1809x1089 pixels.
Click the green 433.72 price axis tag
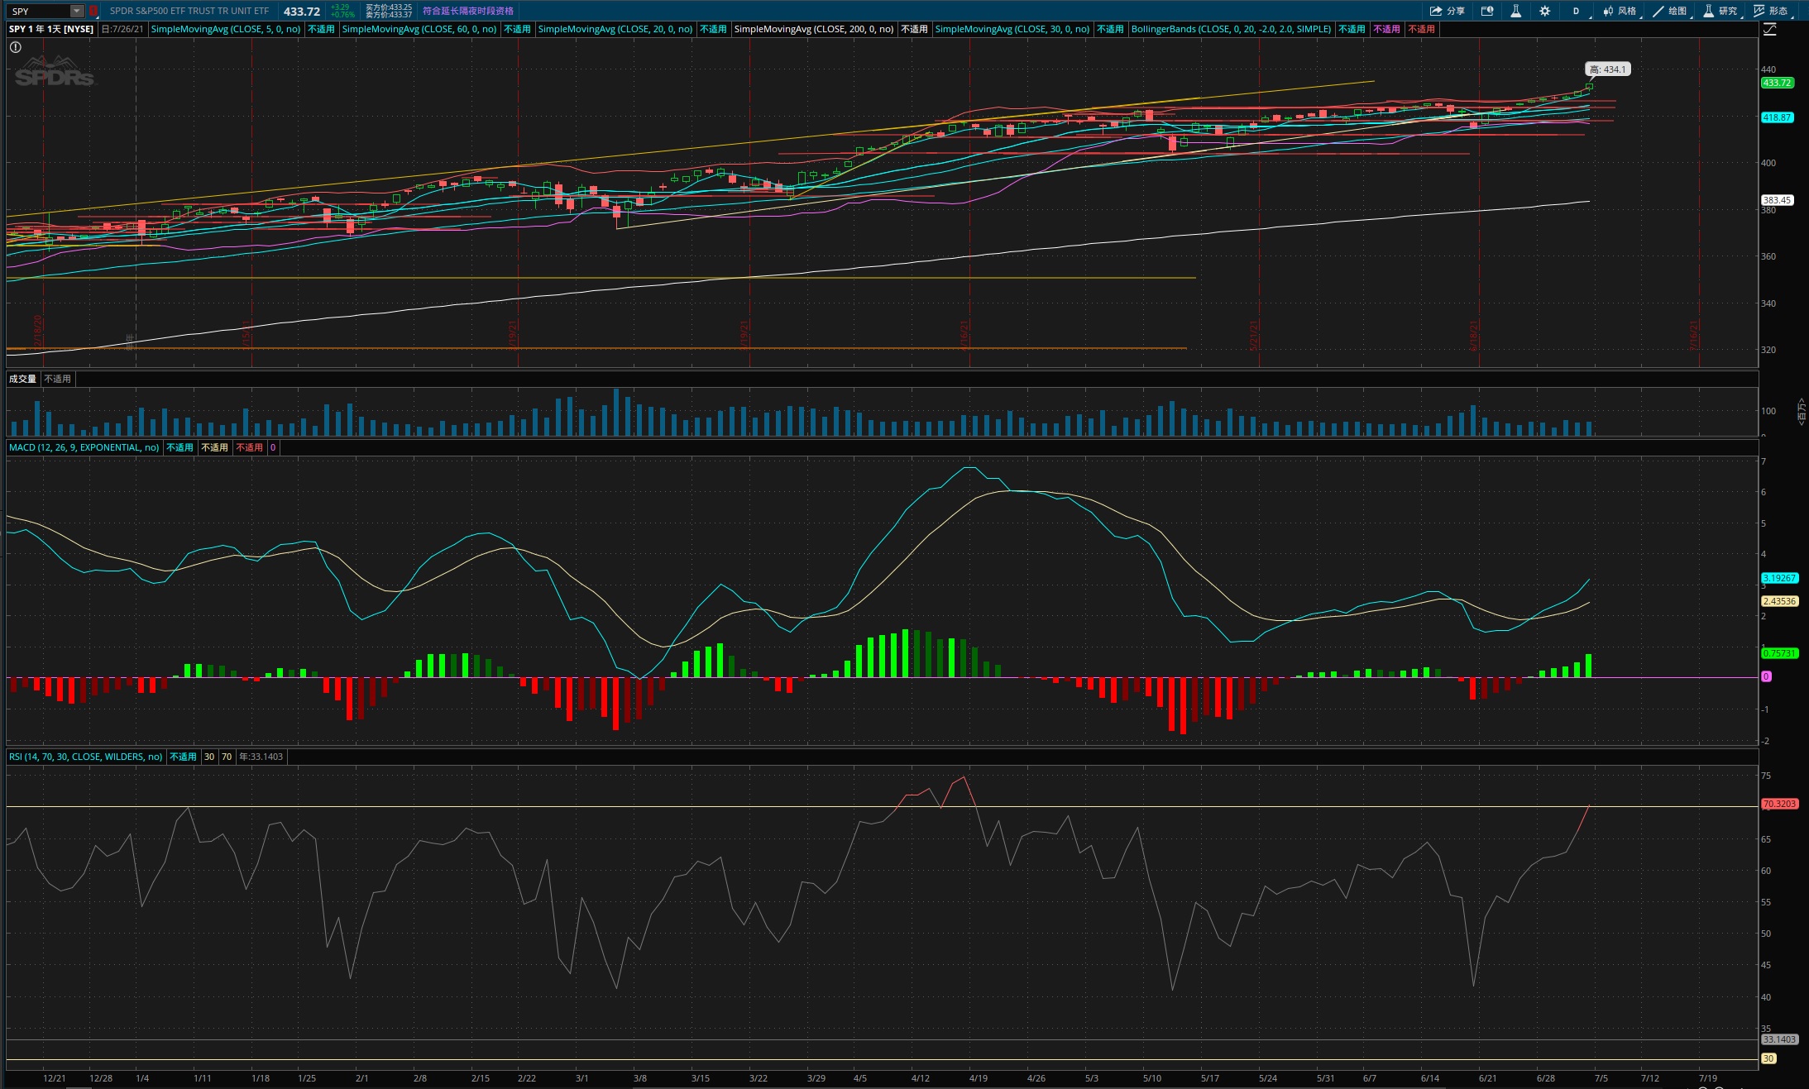pos(1777,83)
